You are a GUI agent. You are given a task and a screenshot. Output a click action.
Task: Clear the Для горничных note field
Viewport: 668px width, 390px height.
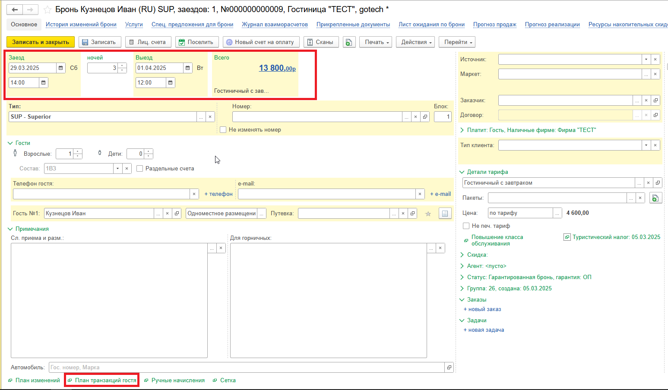point(440,248)
